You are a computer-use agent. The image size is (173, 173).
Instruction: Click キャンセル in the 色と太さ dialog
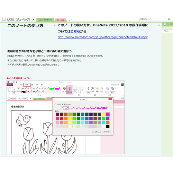pos(106,131)
